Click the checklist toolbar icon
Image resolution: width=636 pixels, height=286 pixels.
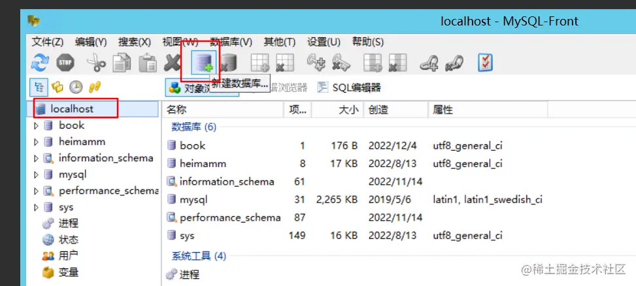click(x=485, y=63)
